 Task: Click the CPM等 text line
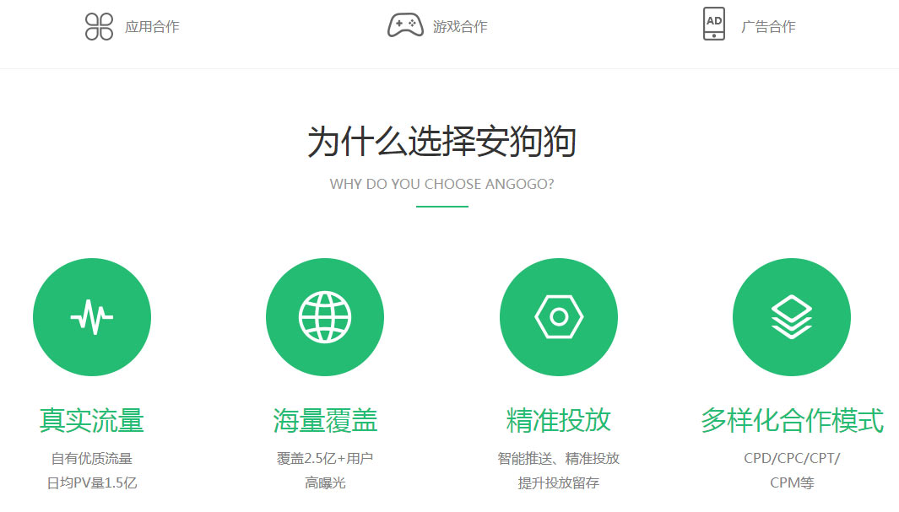point(792,482)
